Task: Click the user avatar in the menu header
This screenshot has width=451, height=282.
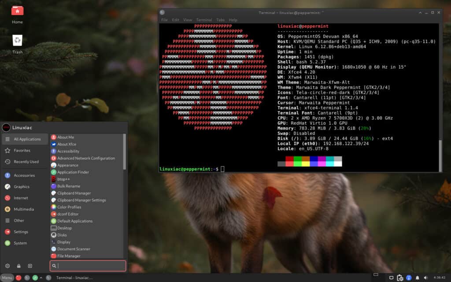Action: point(6,127)
